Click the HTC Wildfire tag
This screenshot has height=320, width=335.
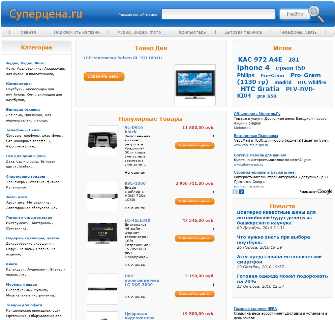312,82
